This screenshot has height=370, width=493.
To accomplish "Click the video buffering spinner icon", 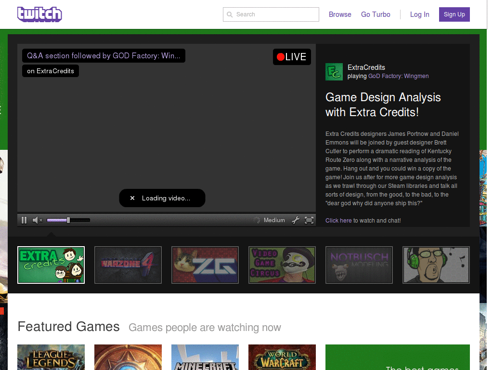I will pos(257,220).
